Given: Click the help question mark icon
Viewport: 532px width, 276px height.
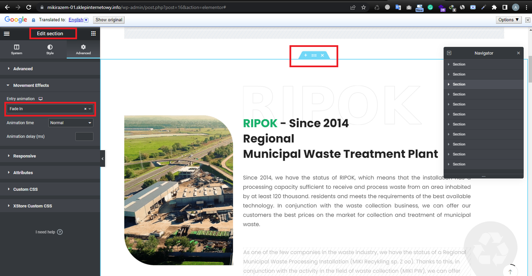Looking at the screenshot, I should coord(59,232).
